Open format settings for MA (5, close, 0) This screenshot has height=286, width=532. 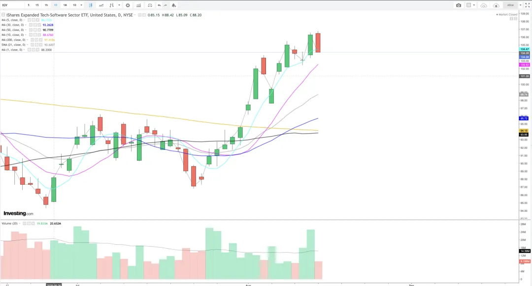(33, 20)
